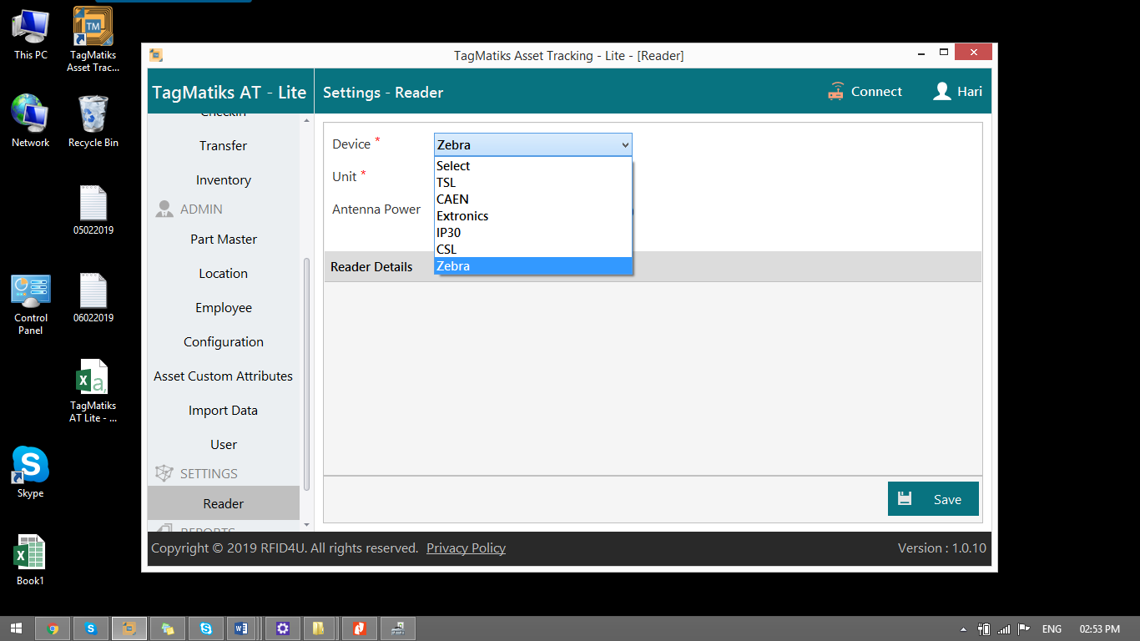
Task: Click the floppy disk Save icon
Action: coord(905,499)
